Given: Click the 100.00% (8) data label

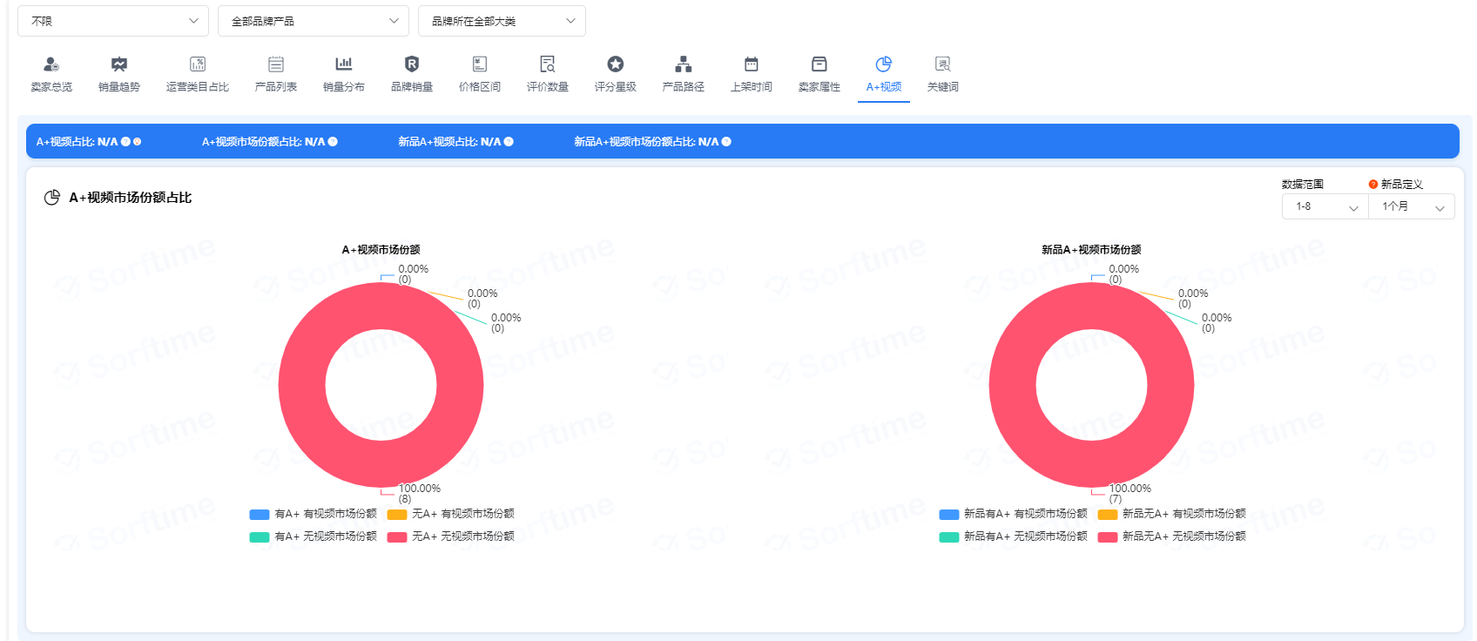Looking at the screenshot, I should [x=420, y=494].
